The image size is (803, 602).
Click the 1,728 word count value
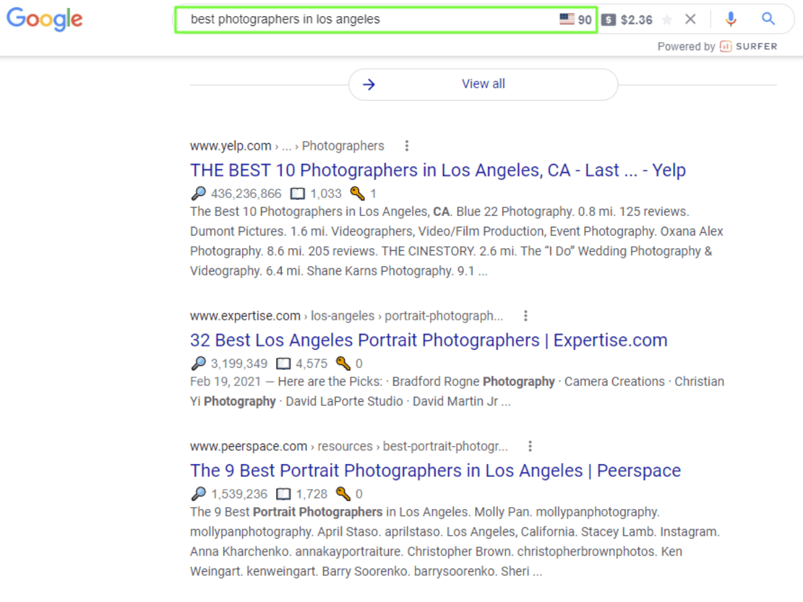click(312, 494)
